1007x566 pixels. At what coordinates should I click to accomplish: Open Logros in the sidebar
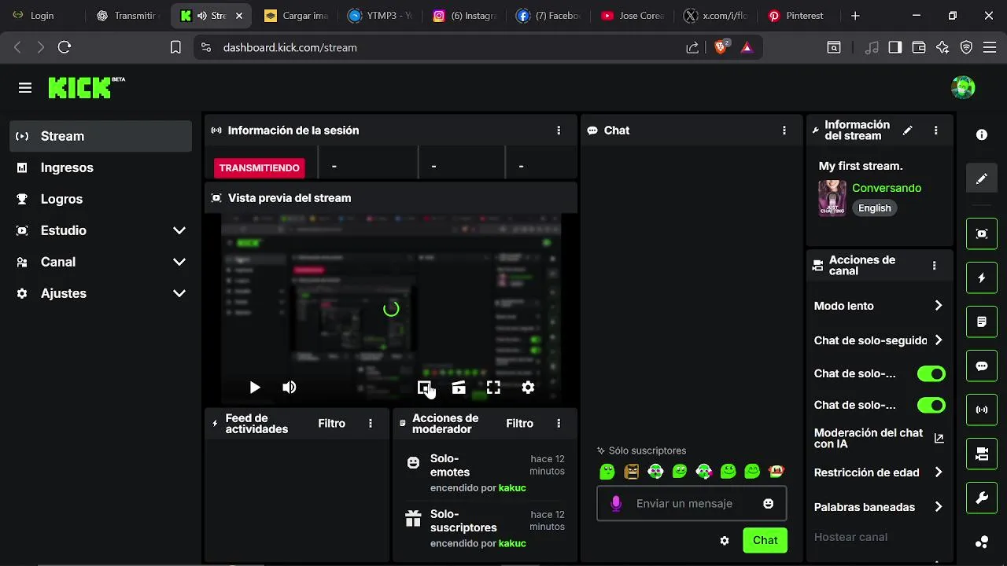(x=101, y=199)
